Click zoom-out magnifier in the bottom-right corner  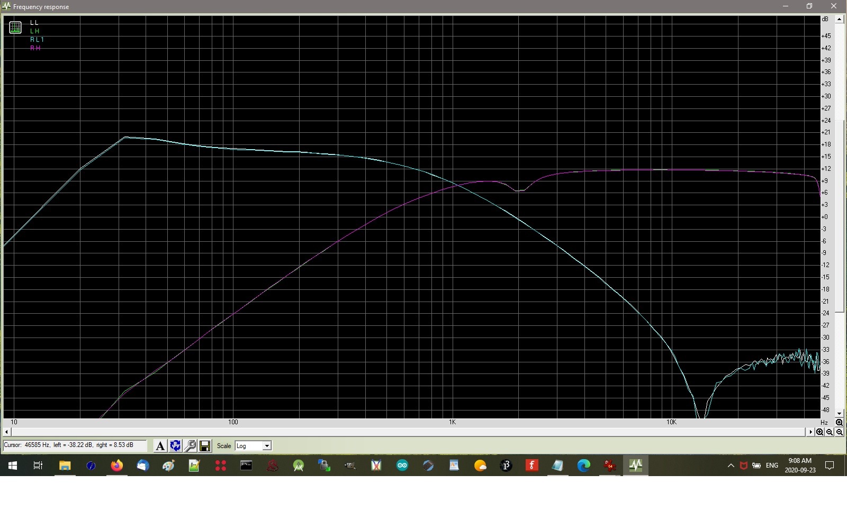839,432
